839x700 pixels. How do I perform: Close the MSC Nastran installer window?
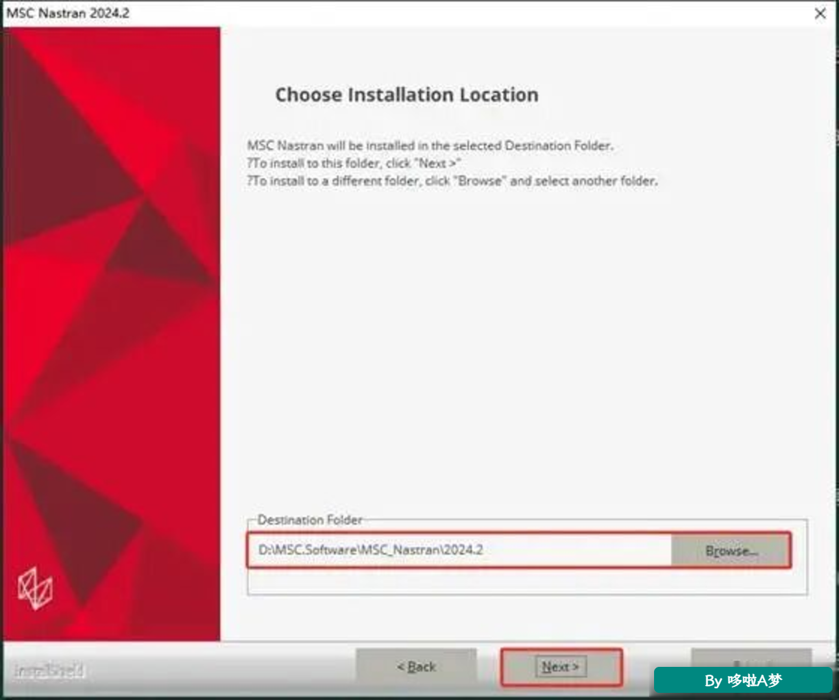point(820,13)
